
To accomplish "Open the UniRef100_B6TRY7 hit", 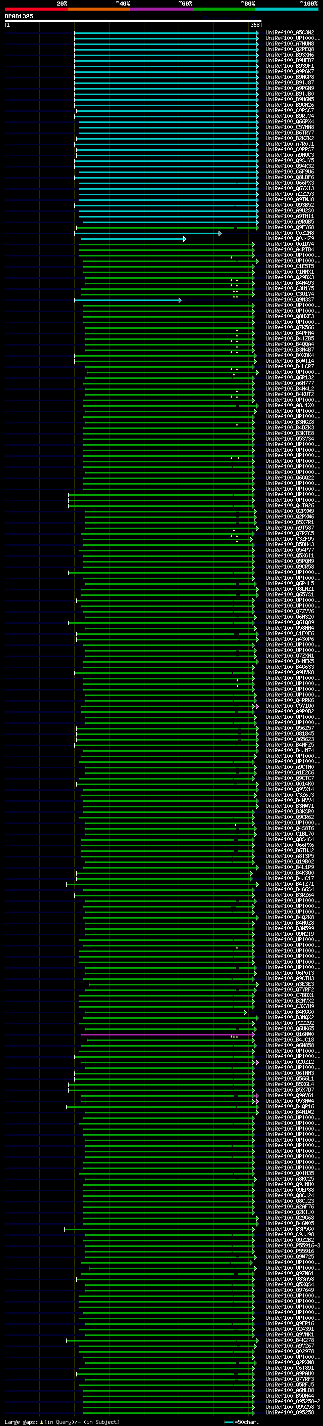I will pos(290,133).
